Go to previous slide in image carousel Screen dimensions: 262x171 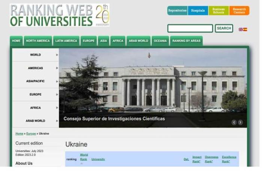(234, 122)
